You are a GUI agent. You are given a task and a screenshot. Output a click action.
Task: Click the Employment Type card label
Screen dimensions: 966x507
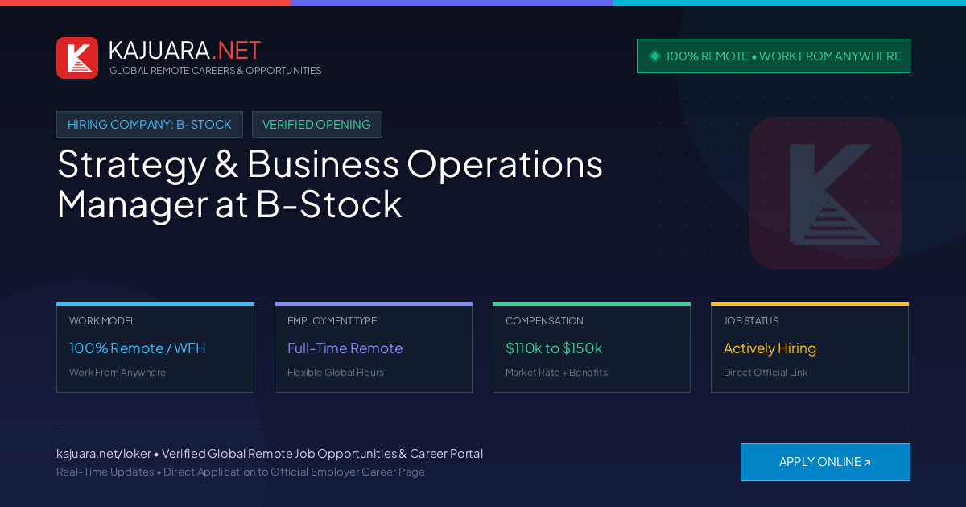coord(332,320)
